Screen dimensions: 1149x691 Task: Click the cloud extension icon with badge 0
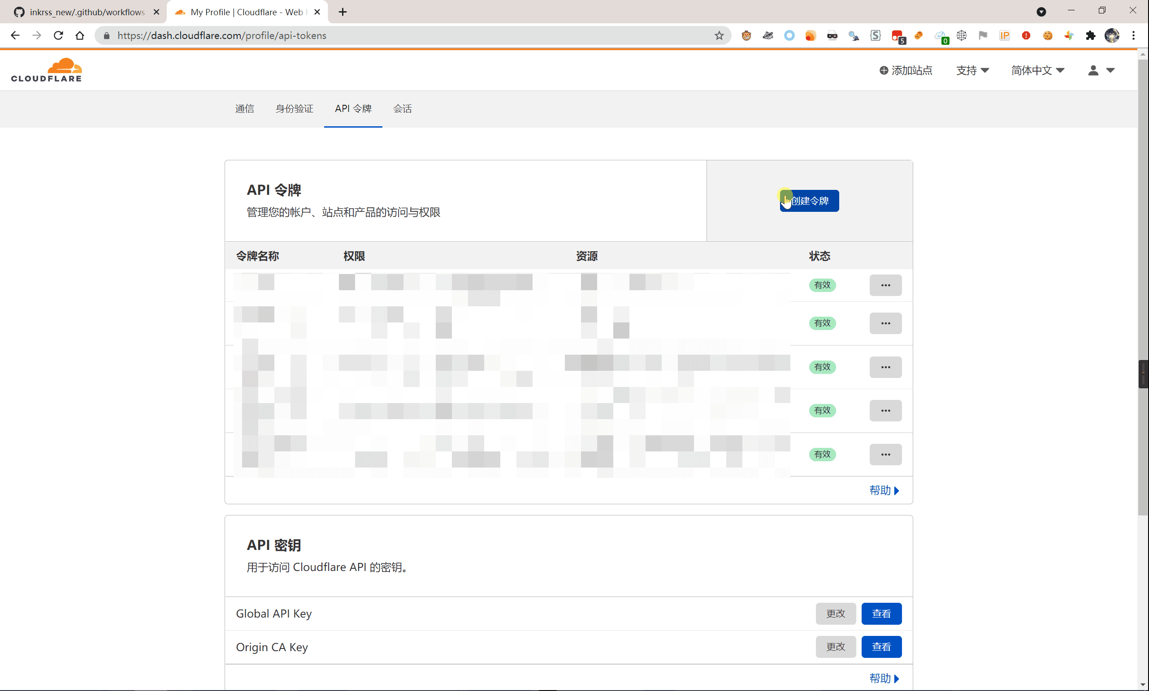pyautogui.click(x=941, y=36)
